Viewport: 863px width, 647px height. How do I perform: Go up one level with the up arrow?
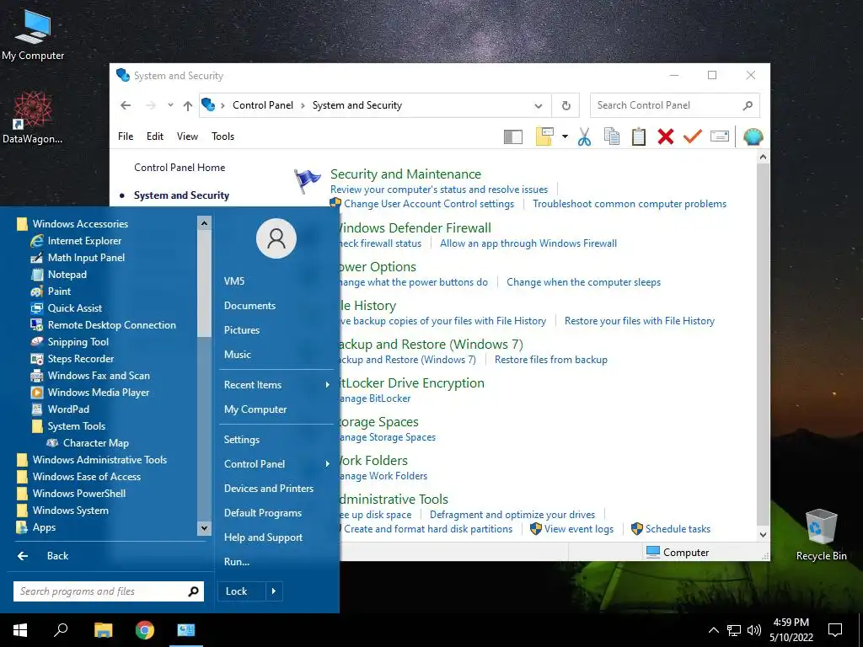click(x=188, y=105)
